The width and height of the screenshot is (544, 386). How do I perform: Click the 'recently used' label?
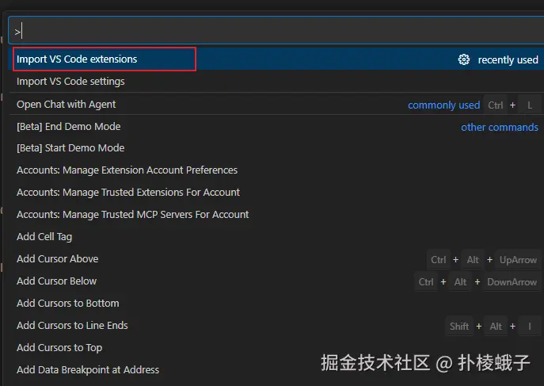[508, 60]
